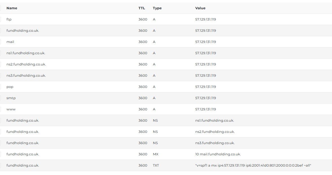Tick the checkbox for the TXT record

pyautogui.click(x=0, y=165)
